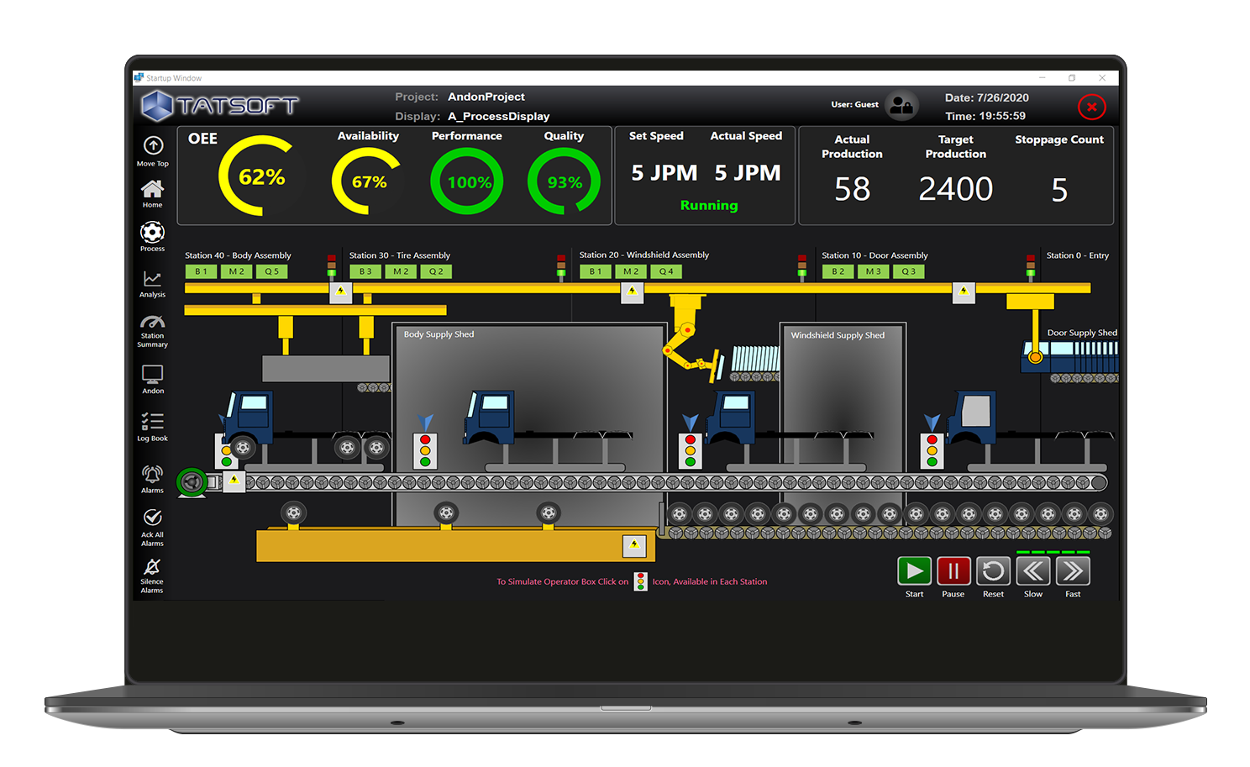Image resolution: width=1250 pixels, height=767 pixels.
Task: Click the red circular close button
Action: pyautogui.click(x=1091, y=107)
